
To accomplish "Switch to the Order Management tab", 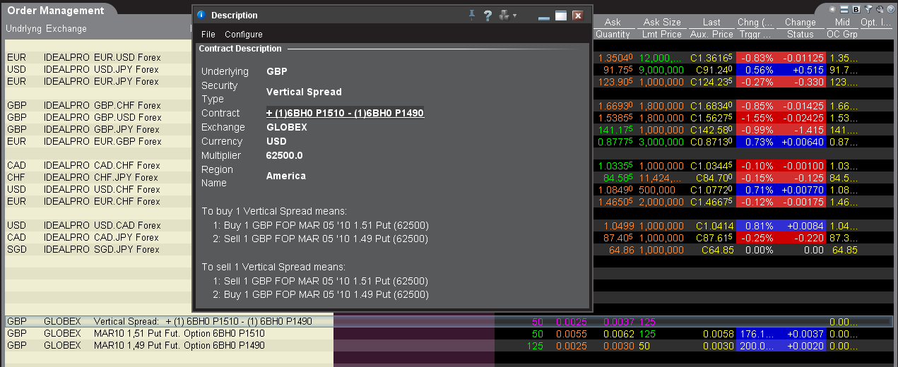I will [x=55, y=11].
